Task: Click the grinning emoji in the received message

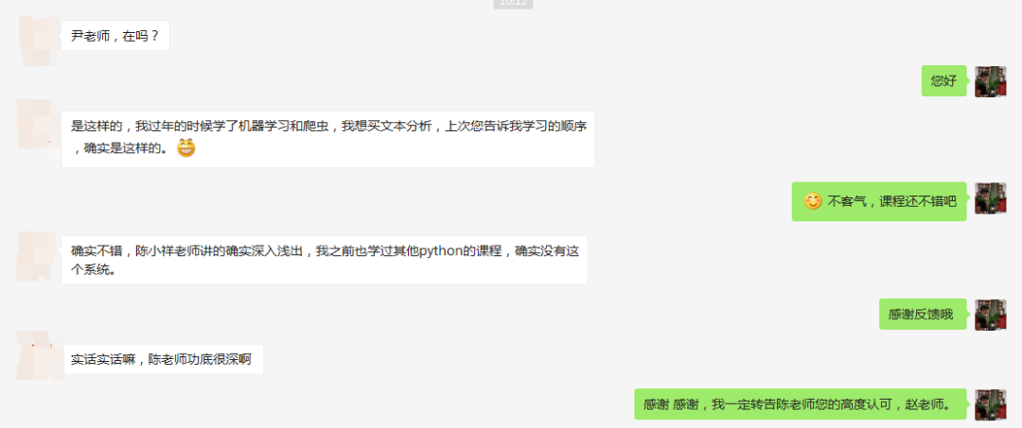Action: click(x=186, y=148)
